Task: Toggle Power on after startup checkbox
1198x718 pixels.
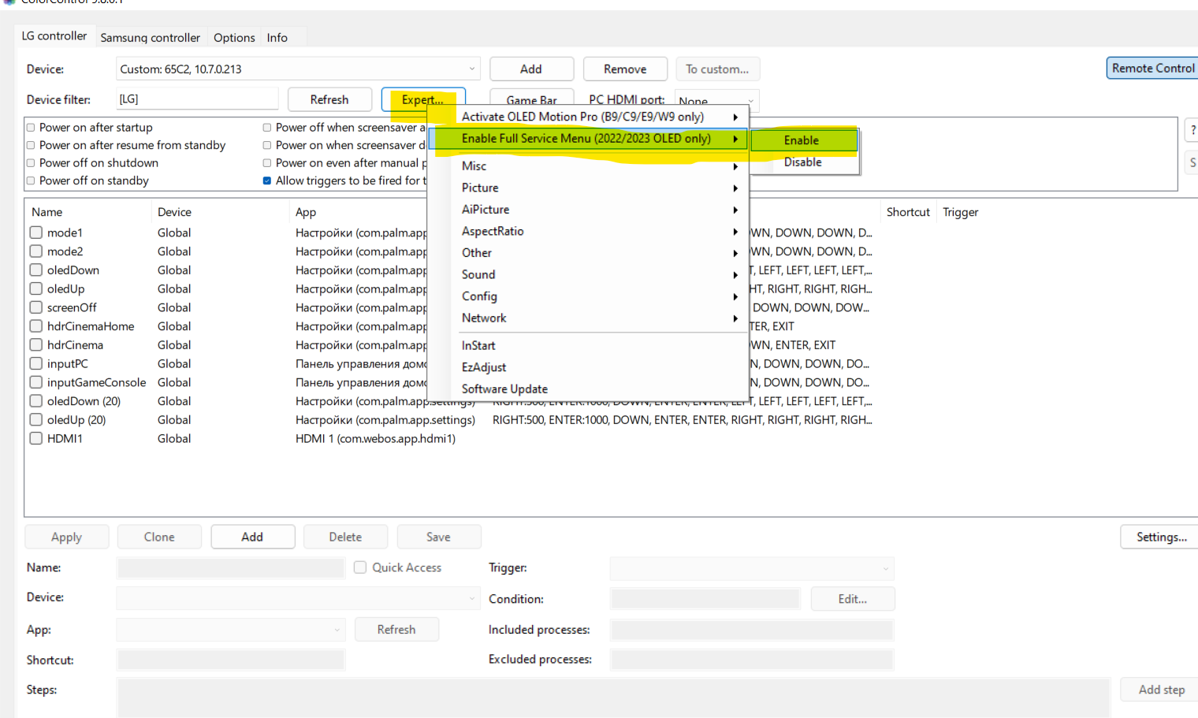Action: pos(32,128)
